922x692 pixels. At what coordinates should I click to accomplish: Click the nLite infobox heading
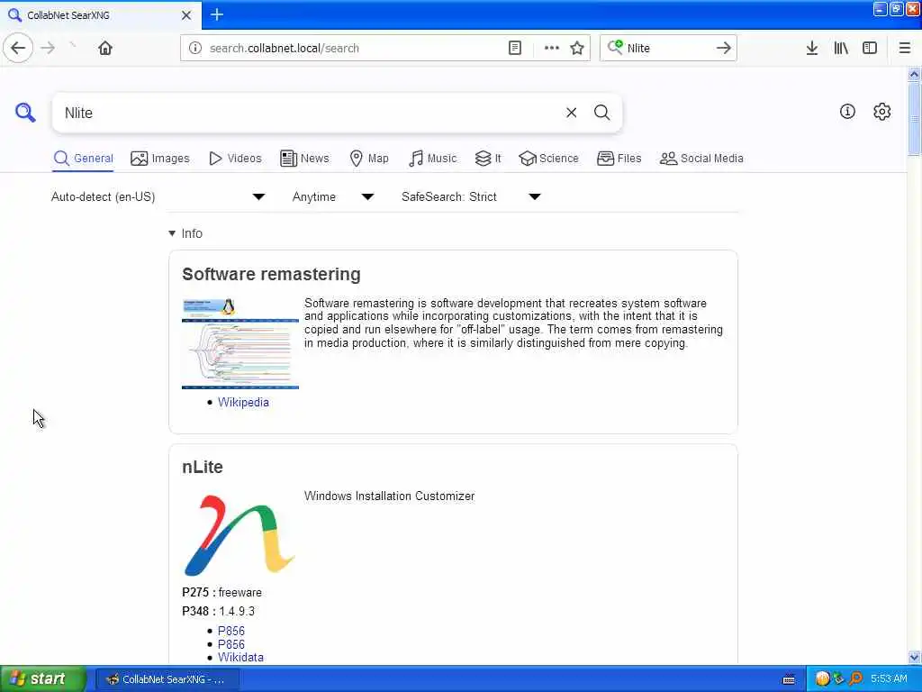[203, 468]
